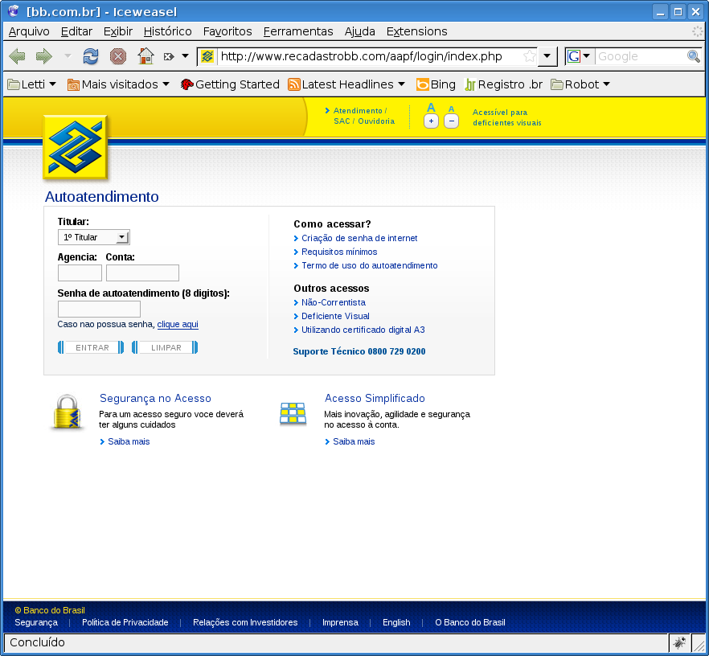709x656 pixels.
Task: Open the Editar menu
Action: pos(76,31)
